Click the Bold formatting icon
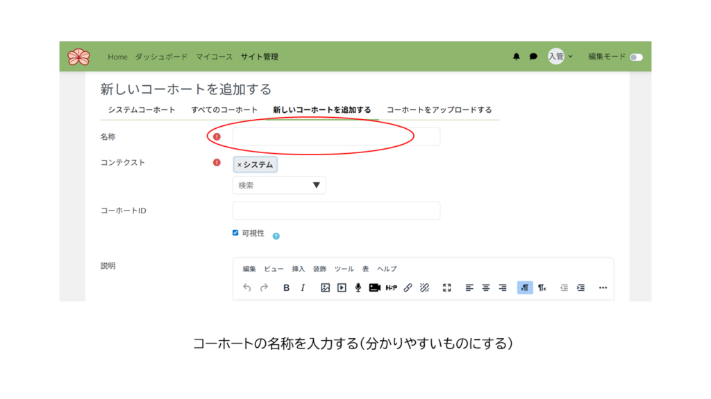 (286, 287)
